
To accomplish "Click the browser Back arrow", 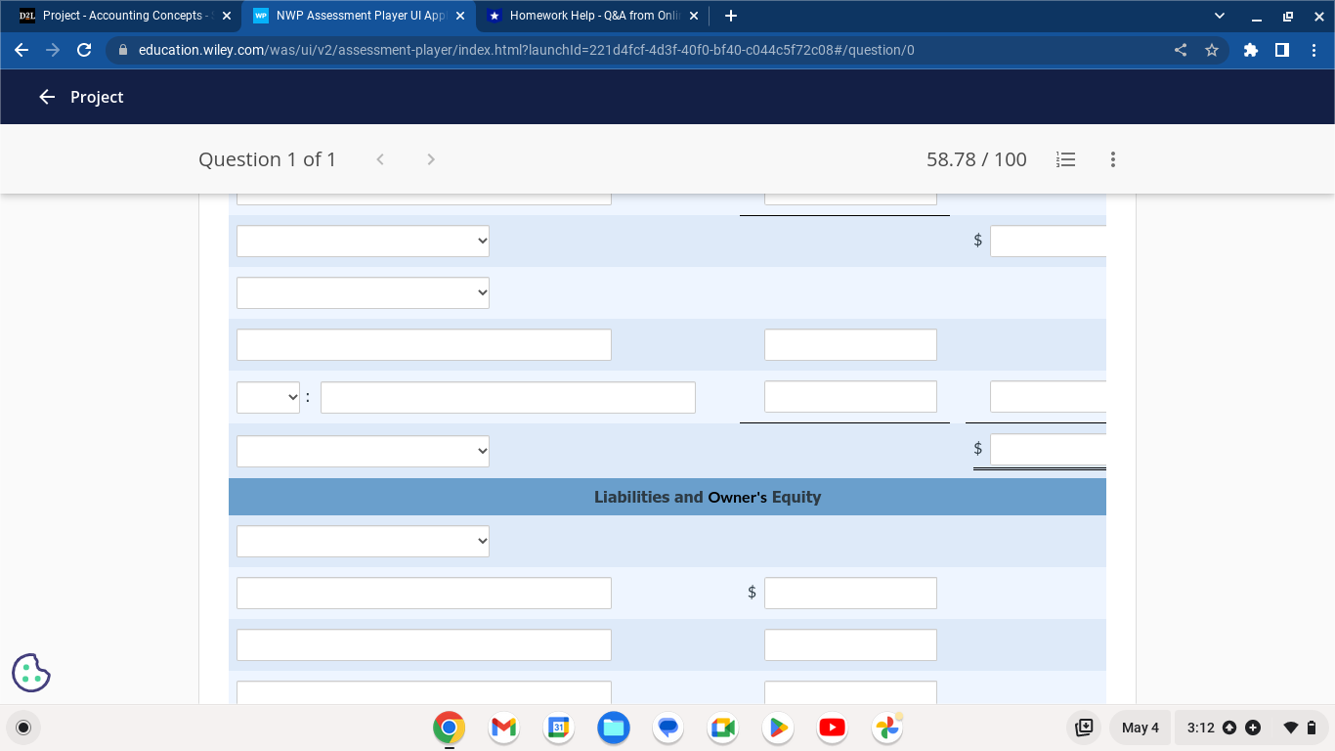I will click(x=22, y=50).
